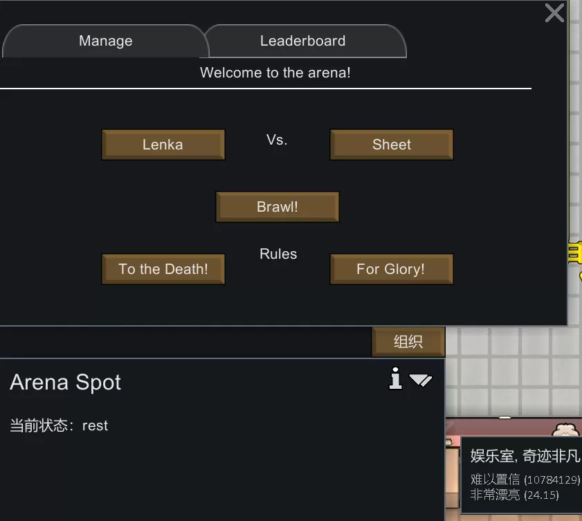Open the Leaderboard tab
This screenshot has width=582, height=521.
click(303, 42)
